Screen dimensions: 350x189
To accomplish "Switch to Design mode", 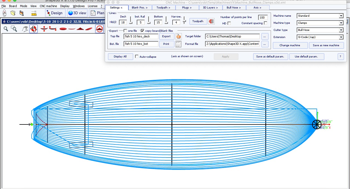I will [x=55, y=13].
